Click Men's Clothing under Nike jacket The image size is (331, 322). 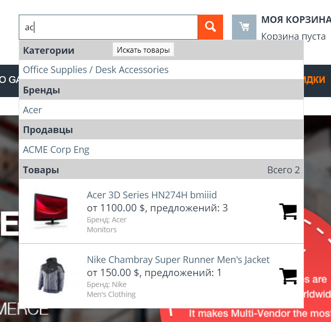point(111,294)
